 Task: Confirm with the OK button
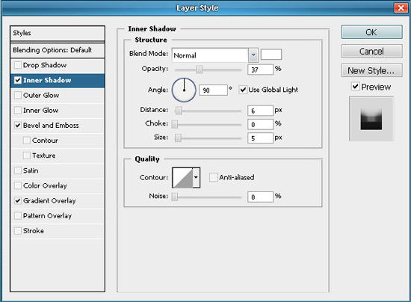371,32
